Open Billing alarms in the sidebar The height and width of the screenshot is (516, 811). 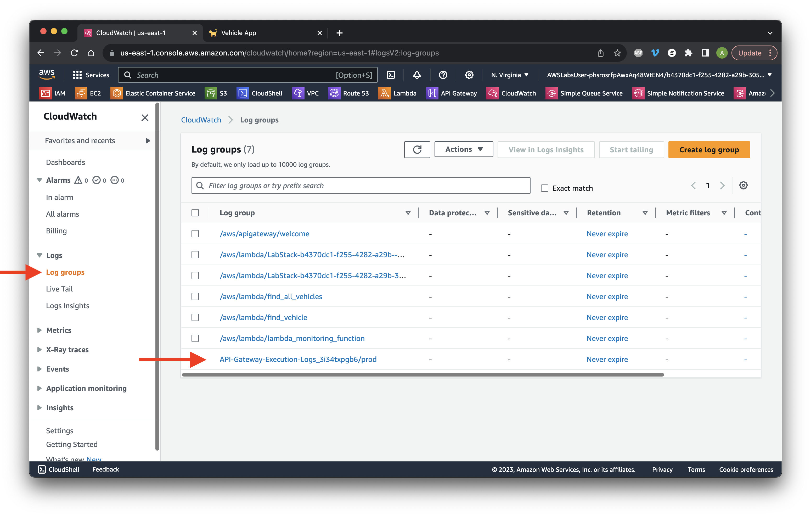[x=56, y=231]
